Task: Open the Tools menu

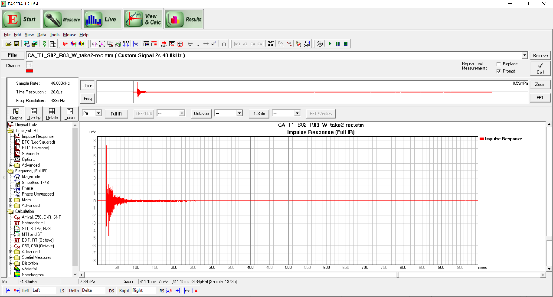Action: (54, 35)
